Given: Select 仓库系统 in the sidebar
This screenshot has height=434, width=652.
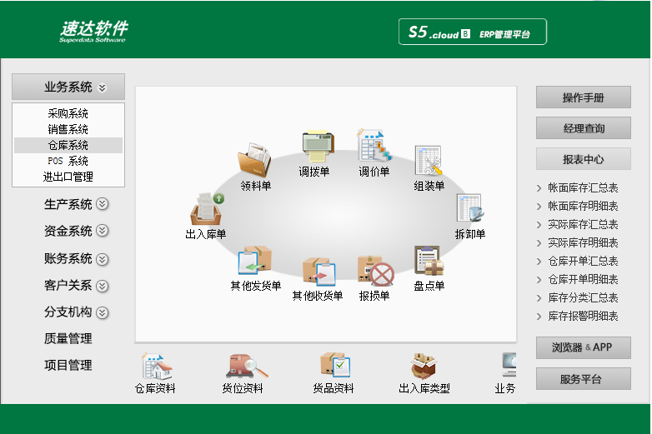Looking at the screenshot, I should [68, 145].
